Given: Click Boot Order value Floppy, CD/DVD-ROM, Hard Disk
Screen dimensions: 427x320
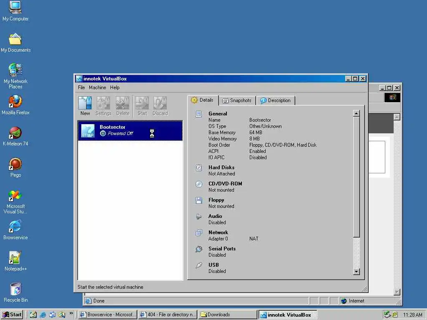Looking at the screenshot, I should [x=283, y=145].
